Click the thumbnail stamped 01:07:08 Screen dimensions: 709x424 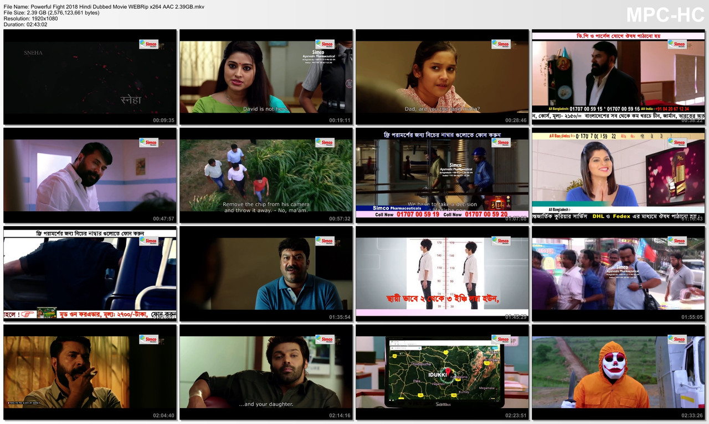[442, 175]
